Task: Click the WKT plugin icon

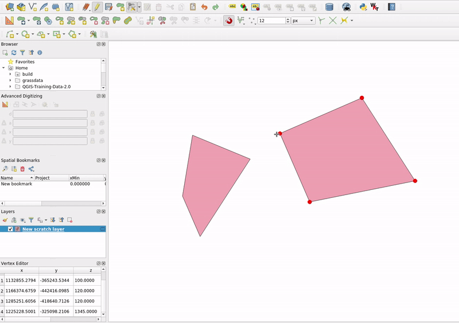Action: (x=375, y=6)
